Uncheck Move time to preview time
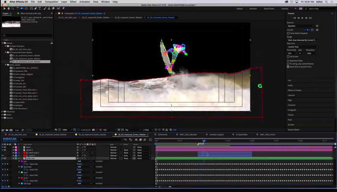Screen dimensions: 337x192 [x=288, y=67]
